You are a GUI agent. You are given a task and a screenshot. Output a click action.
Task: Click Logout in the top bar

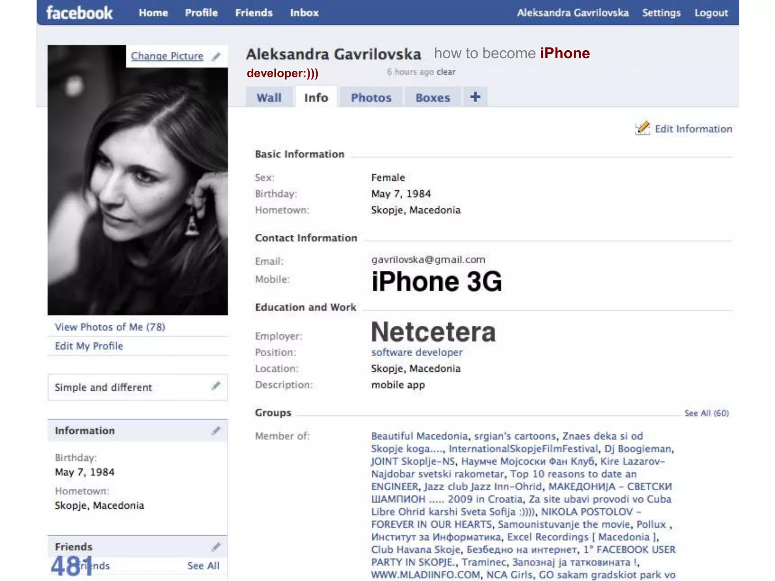coord(711,13)
